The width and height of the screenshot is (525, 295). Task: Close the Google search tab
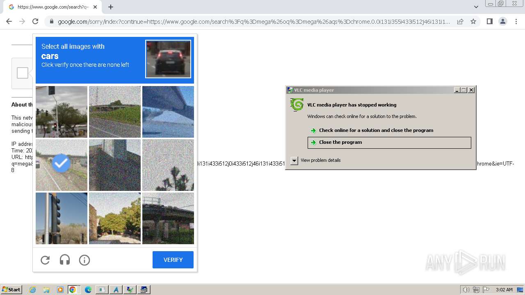95,7
